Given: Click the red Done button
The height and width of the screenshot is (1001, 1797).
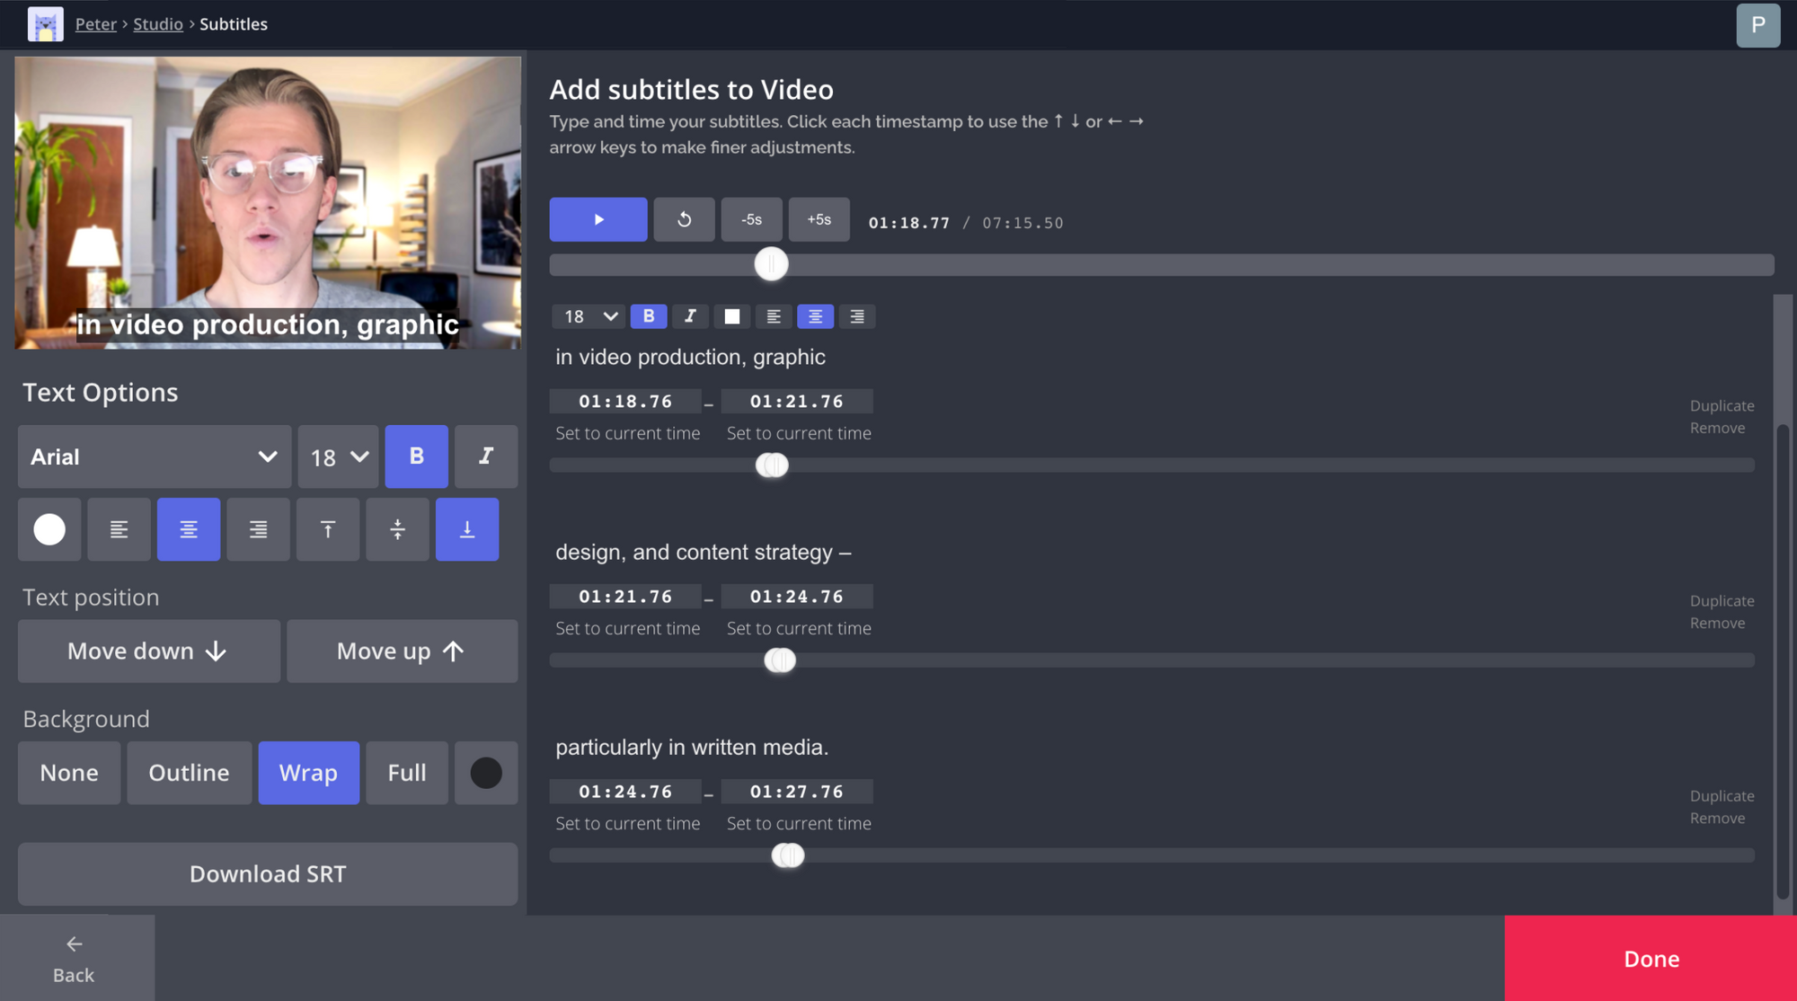Looking at the screenshot, I should (x=1651, y=958).
